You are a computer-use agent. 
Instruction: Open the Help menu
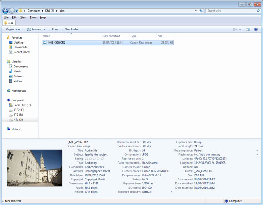click(x=43, y=18)
